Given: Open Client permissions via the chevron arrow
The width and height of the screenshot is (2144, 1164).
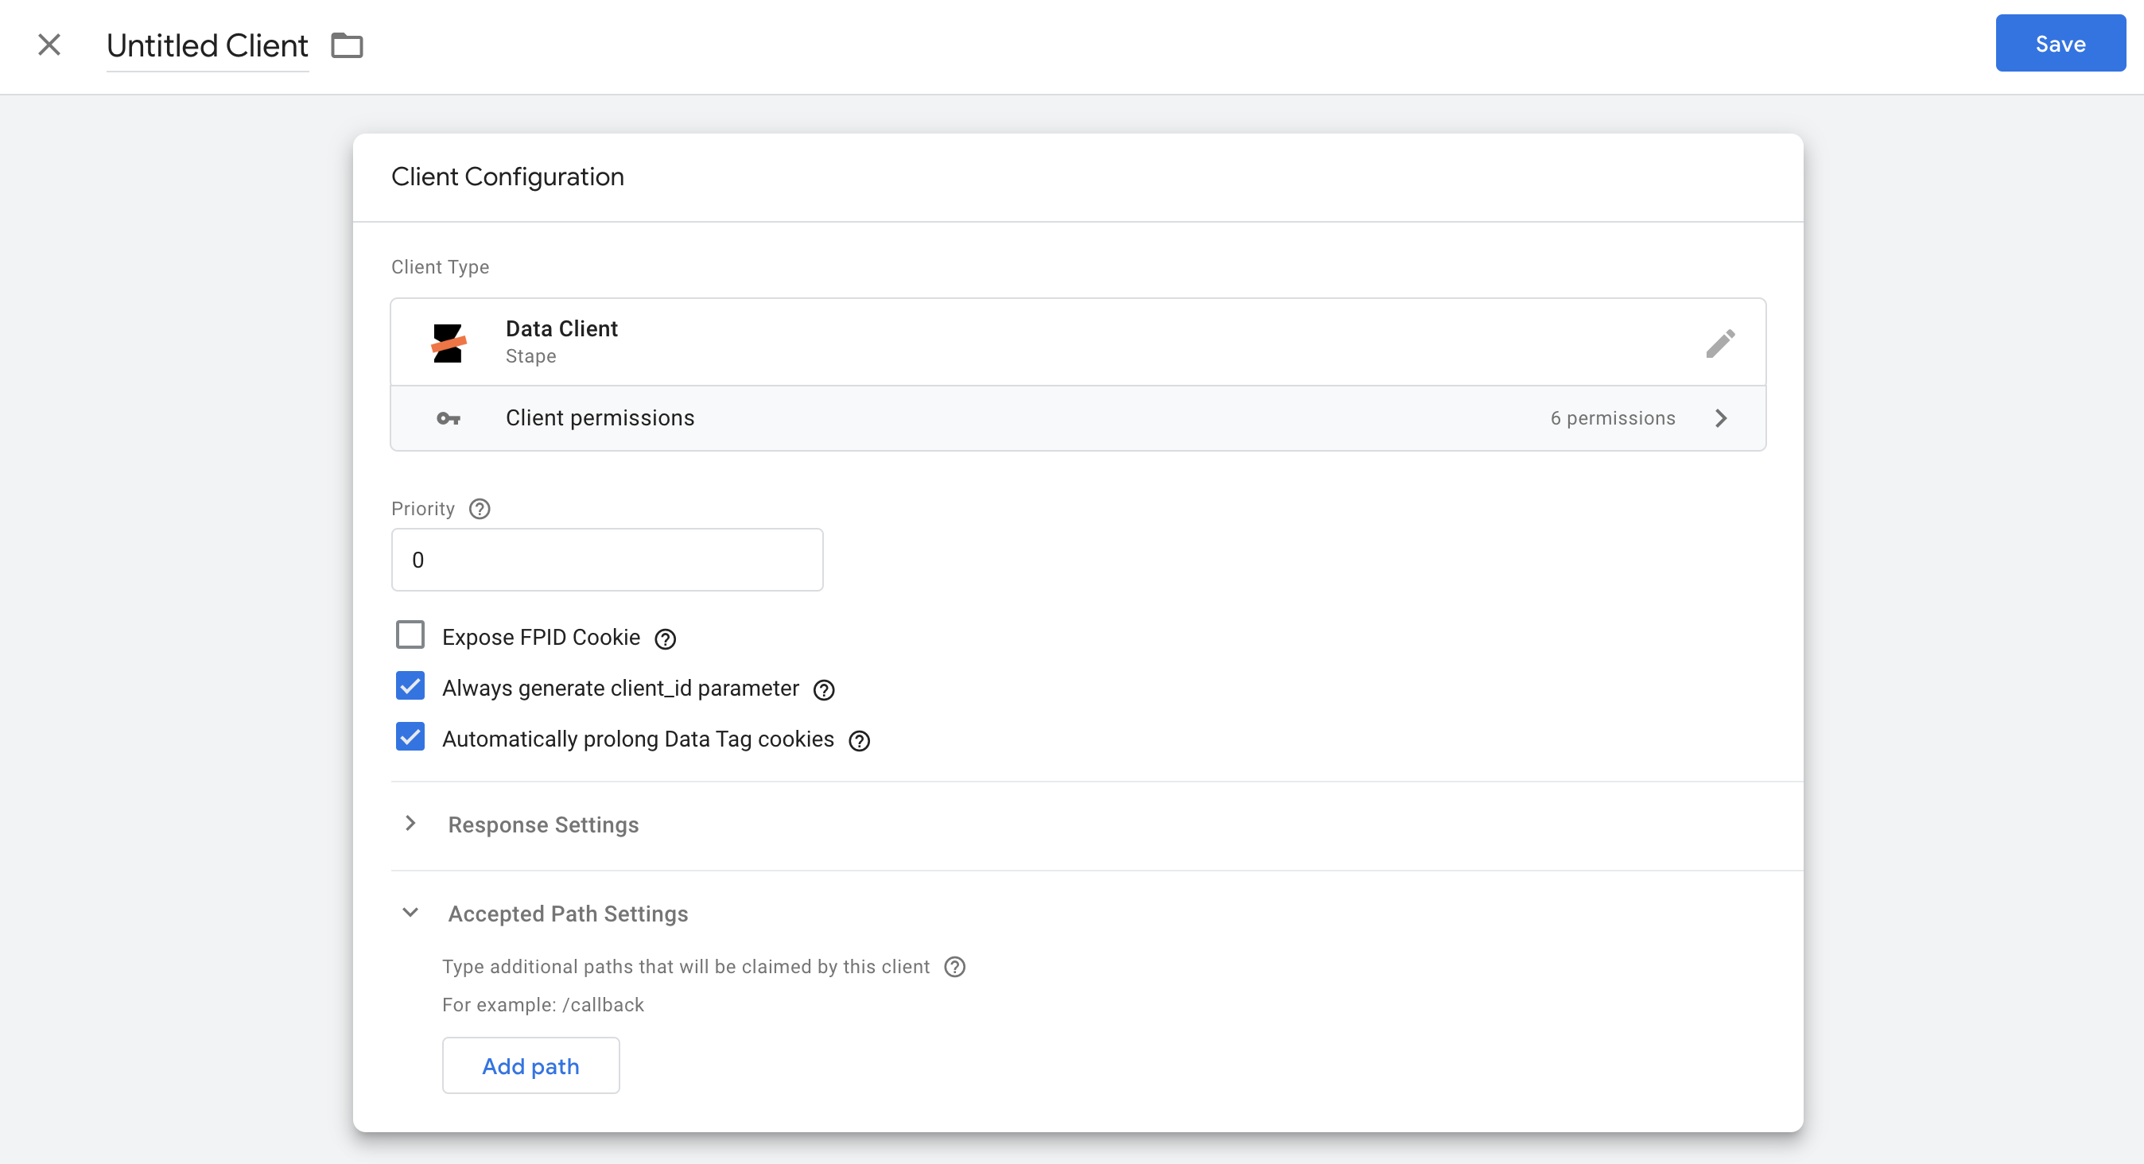Looking at the screenshot, I should point(1721,418).
